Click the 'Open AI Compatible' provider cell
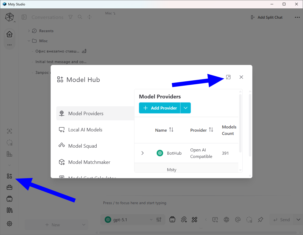 (x=201, y=153)
